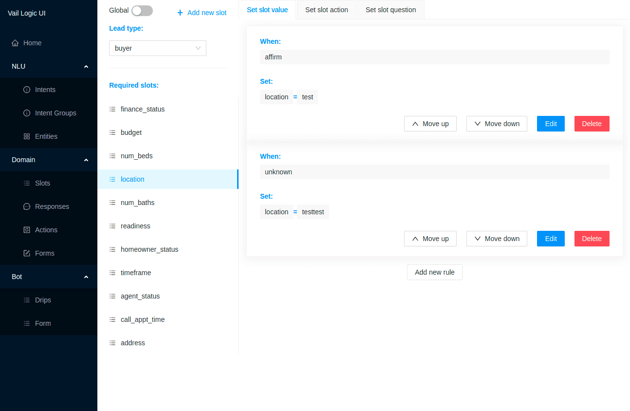Open the Lead type buyer dropdown
630x411 pixels.
click(157, 48)
